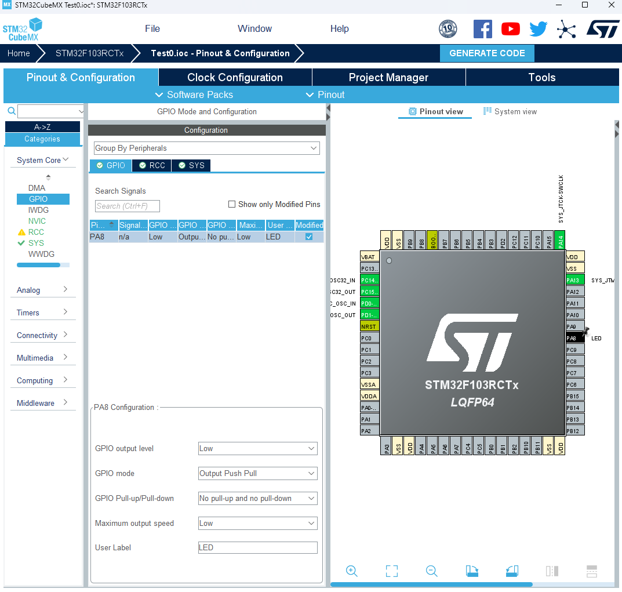Click the 10 years anniversary badge icon

(x=448, y=29)
